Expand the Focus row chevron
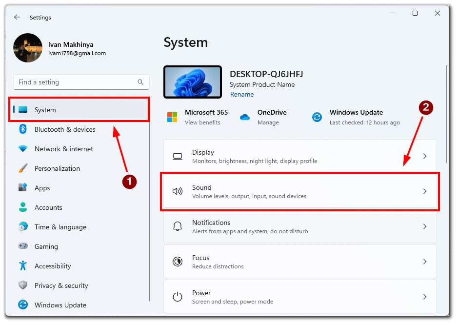This screenshot has width=458, height=325. 425,262
